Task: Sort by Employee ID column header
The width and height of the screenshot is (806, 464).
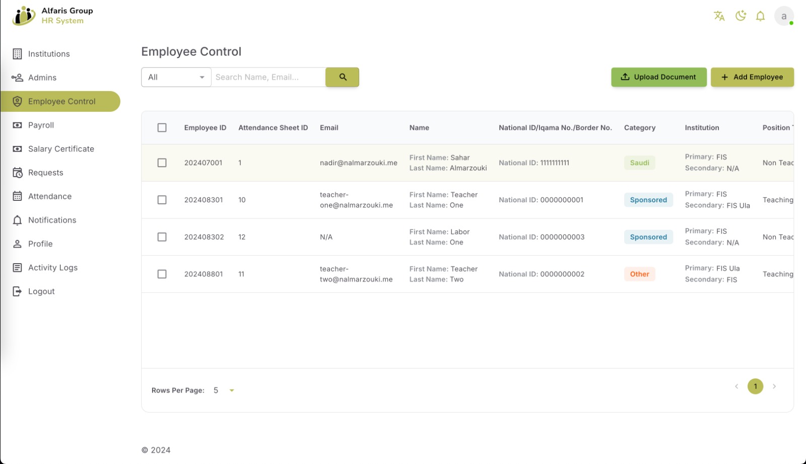Action: point(205,128)
